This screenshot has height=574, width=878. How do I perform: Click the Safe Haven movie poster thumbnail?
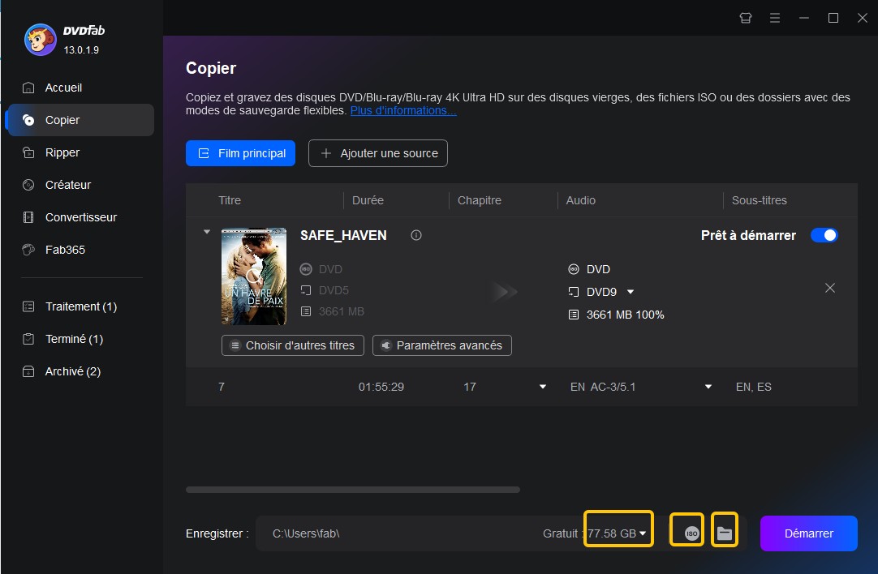(x=254, y=276)
